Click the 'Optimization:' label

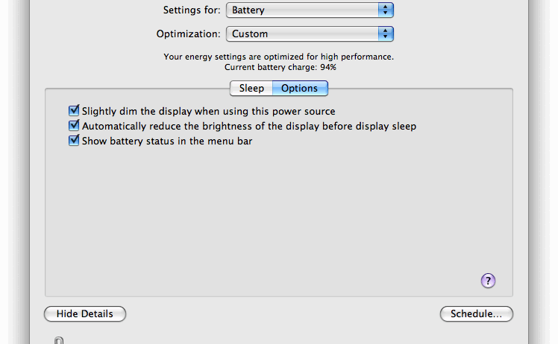pyautogui.click(x=188, y=34)
